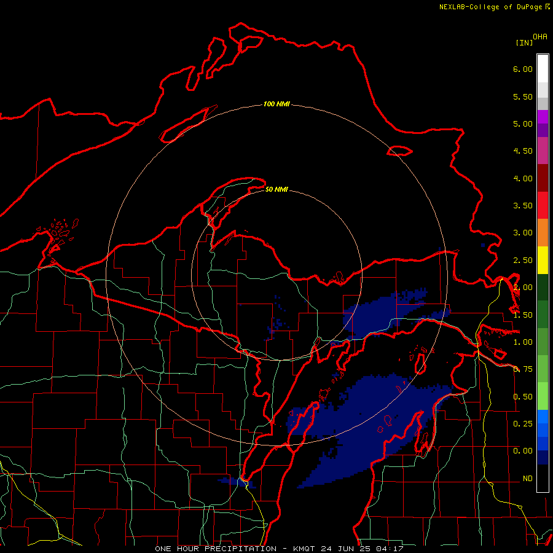The height and width of the screenshot is (553, 553).
Task: Select the 0.25 legend value
Action: pos(523,423)
